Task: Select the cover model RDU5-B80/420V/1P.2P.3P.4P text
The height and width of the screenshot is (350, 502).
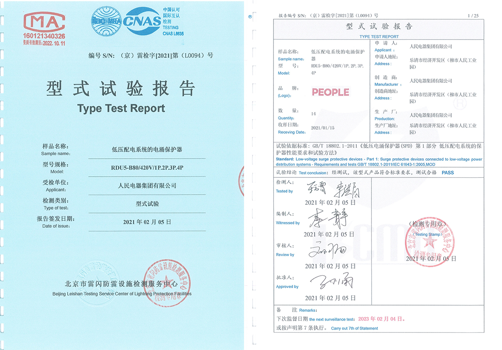Action: click(x=150, y=168)
